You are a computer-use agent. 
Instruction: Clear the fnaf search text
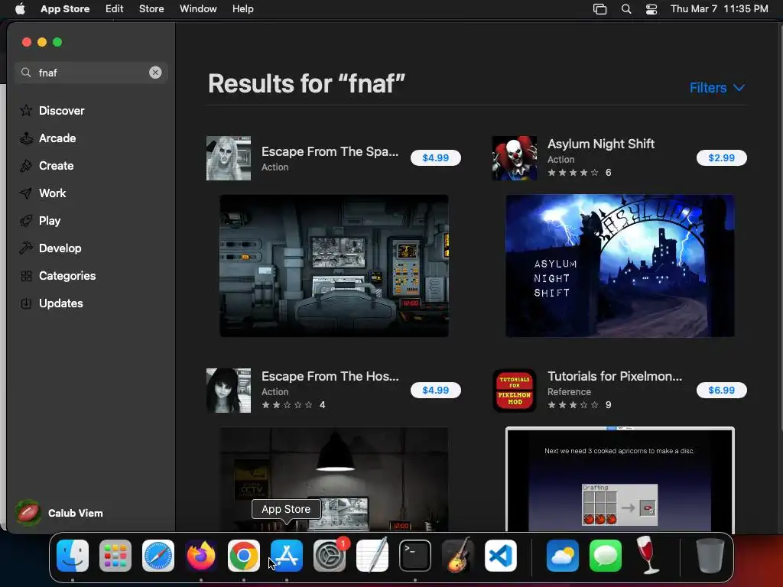pyautogui.click(x=155, y=73)
